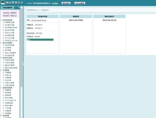Click the node icon beside 首页管理

click(3, 50)
